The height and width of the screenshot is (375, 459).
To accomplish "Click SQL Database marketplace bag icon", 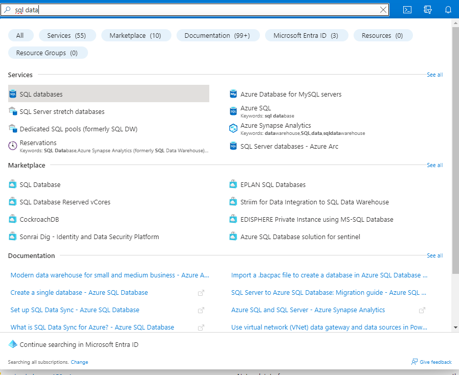I will (13, 184).
